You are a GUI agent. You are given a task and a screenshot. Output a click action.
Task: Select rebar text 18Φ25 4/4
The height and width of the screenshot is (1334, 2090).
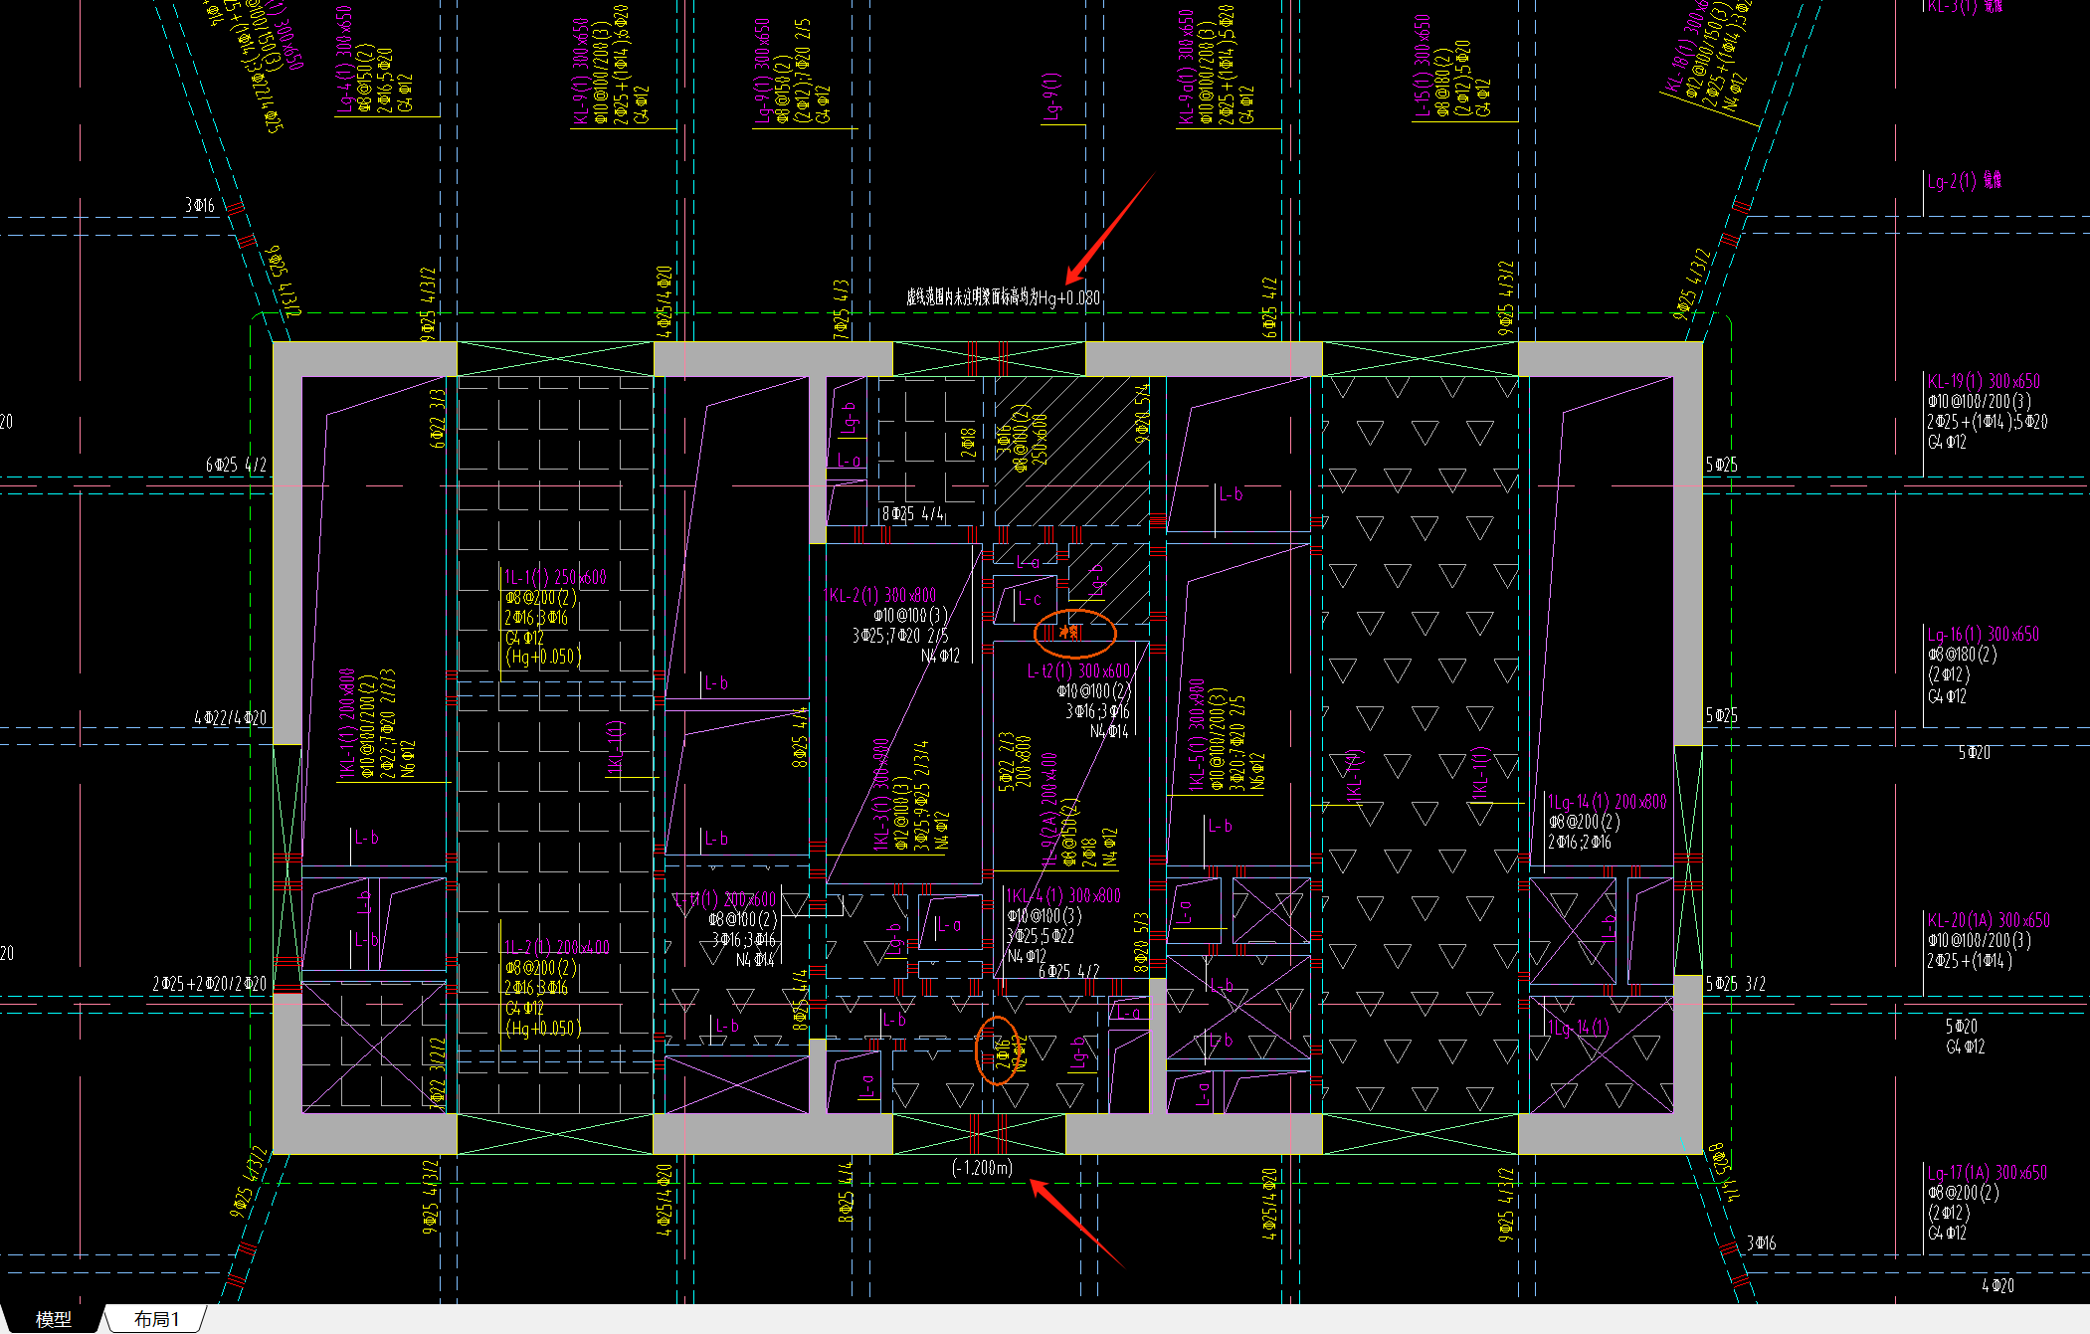(x=913, y=514)
